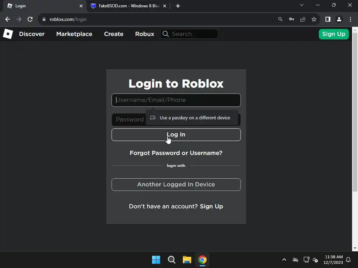The height and width of the screenshot is (268, 358).
Task: Show hidden system tray icons
Action: coord(284,260)
